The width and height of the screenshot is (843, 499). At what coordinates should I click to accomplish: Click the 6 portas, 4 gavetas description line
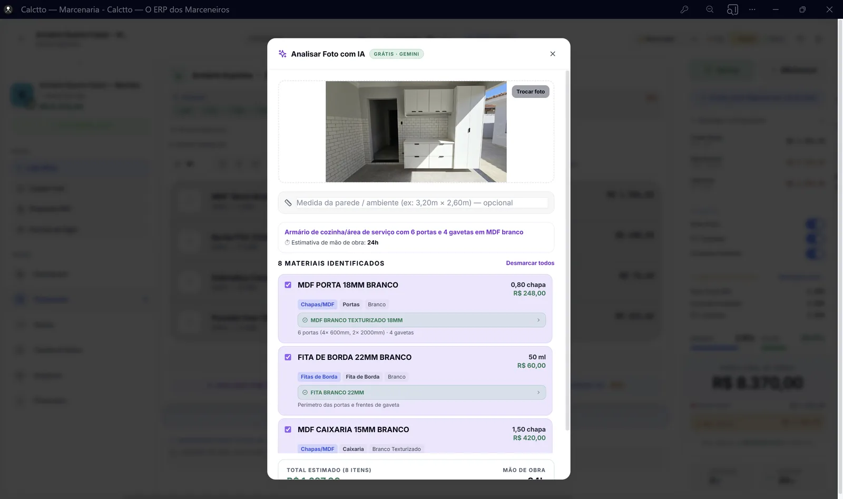point(356,333)
